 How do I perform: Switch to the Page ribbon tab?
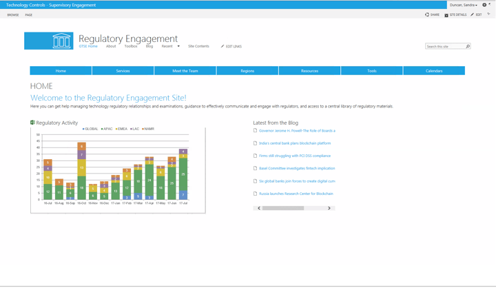29,14
